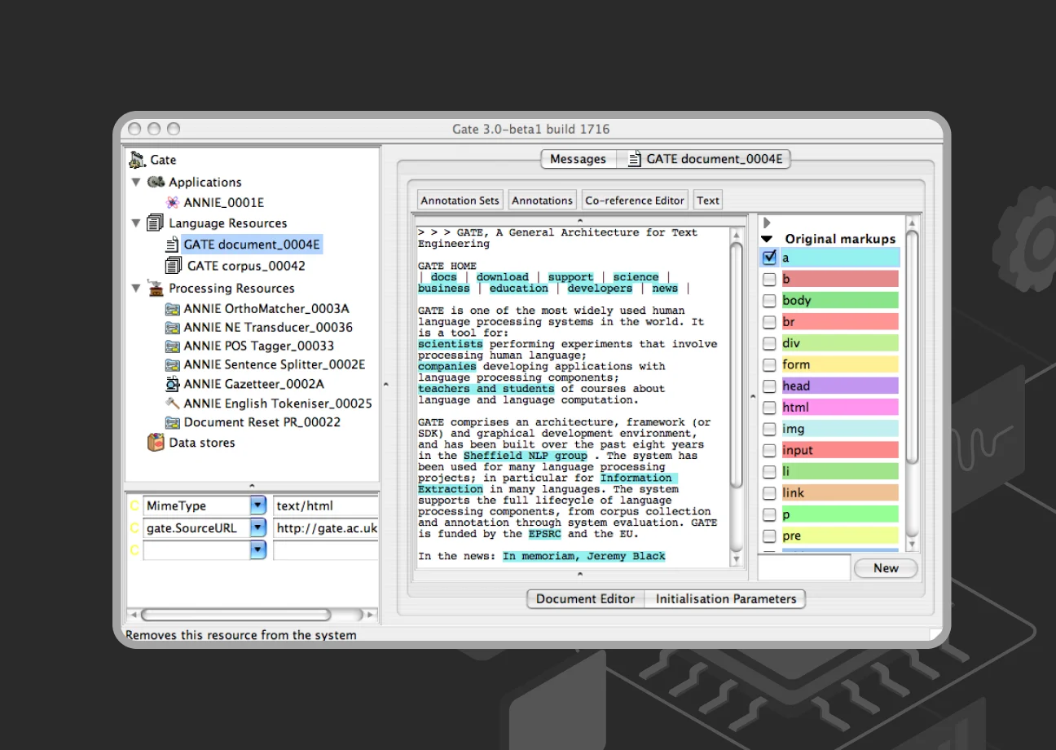This screenshot has width=1056, height=750.
Task: Click the GATE document_0004E tree icon
Action: point(172,244)
